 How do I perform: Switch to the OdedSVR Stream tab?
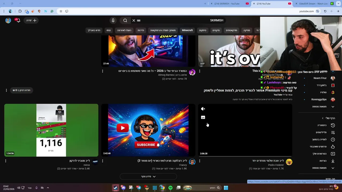314,4
